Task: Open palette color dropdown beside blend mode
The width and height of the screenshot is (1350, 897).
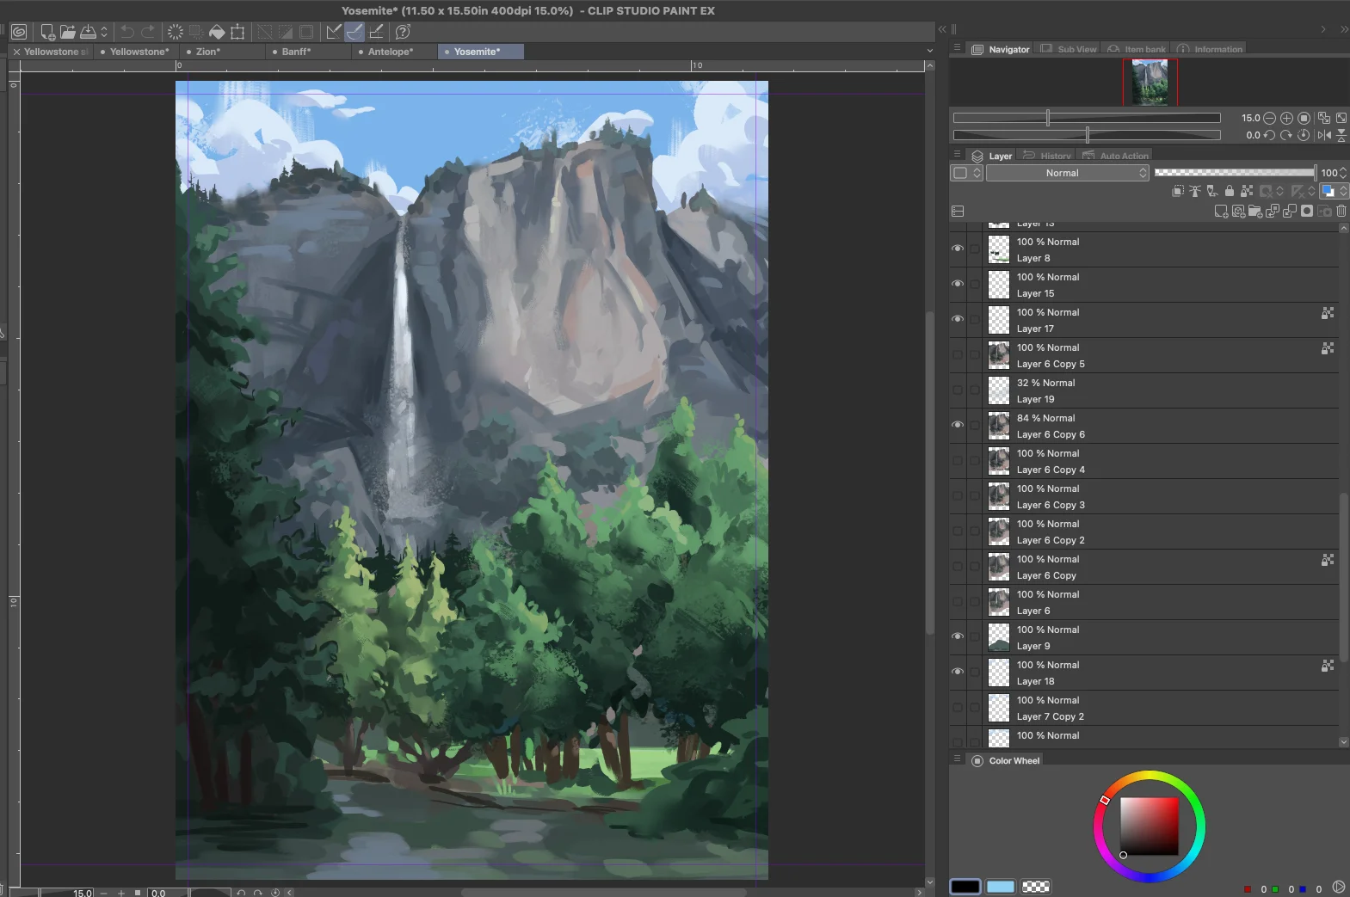Action: [967, 173]
